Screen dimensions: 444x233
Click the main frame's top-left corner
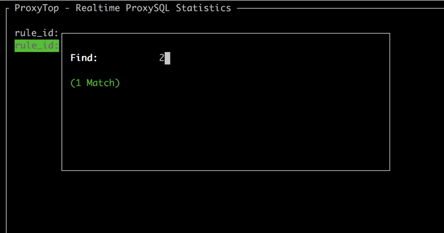coord(7,9)
